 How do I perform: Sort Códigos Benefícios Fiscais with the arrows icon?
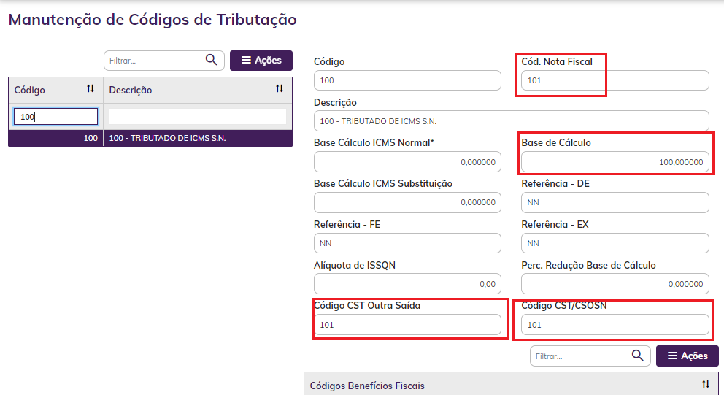coord(706,385)
